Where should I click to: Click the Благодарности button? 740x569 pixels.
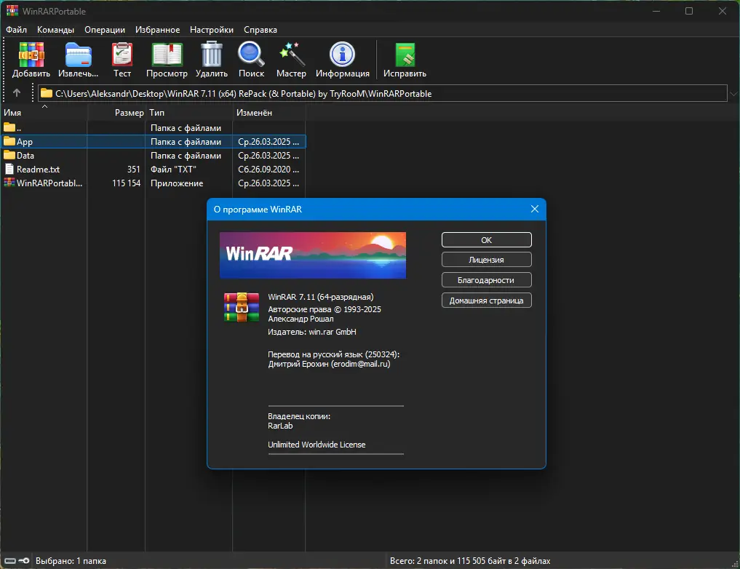tap(487, 280)
